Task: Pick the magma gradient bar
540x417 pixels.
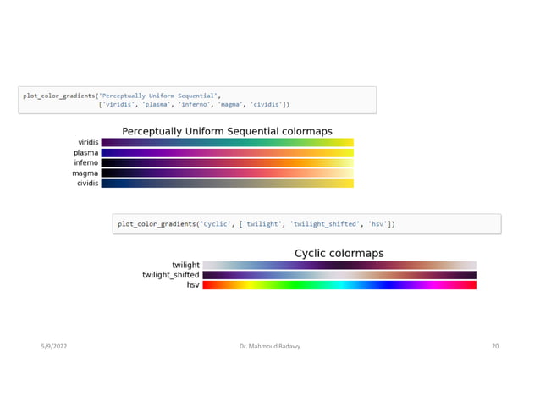Action: coord(227,173)
